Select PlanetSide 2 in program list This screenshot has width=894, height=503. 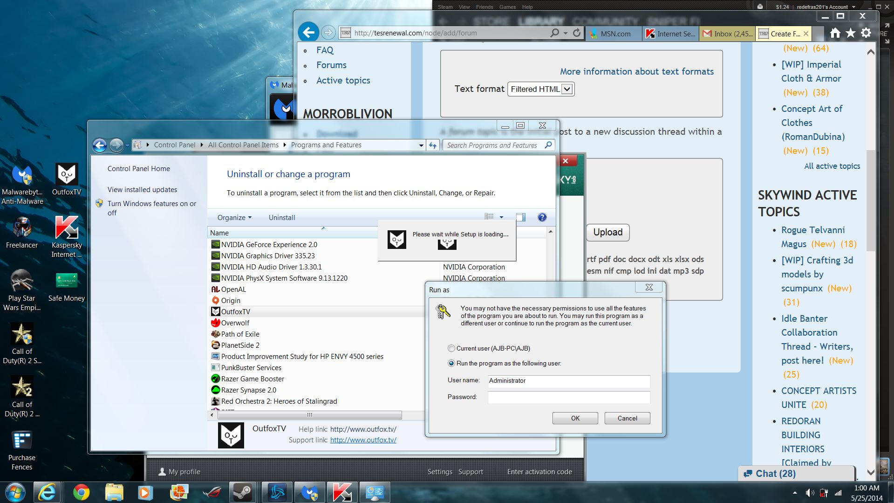240,345
